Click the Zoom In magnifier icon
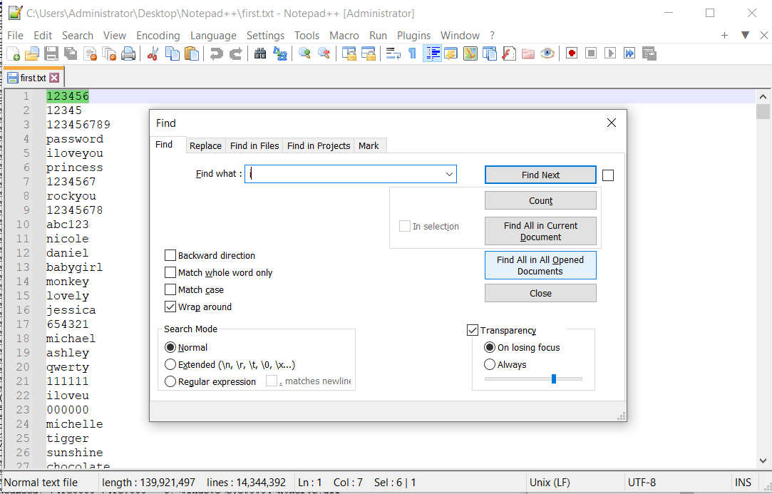This screenshot has width=772, height=494. tap(304, 53)
